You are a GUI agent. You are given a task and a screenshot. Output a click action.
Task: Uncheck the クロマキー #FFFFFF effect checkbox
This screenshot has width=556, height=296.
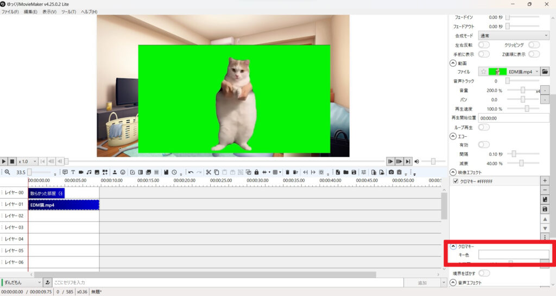pos(456,181)
